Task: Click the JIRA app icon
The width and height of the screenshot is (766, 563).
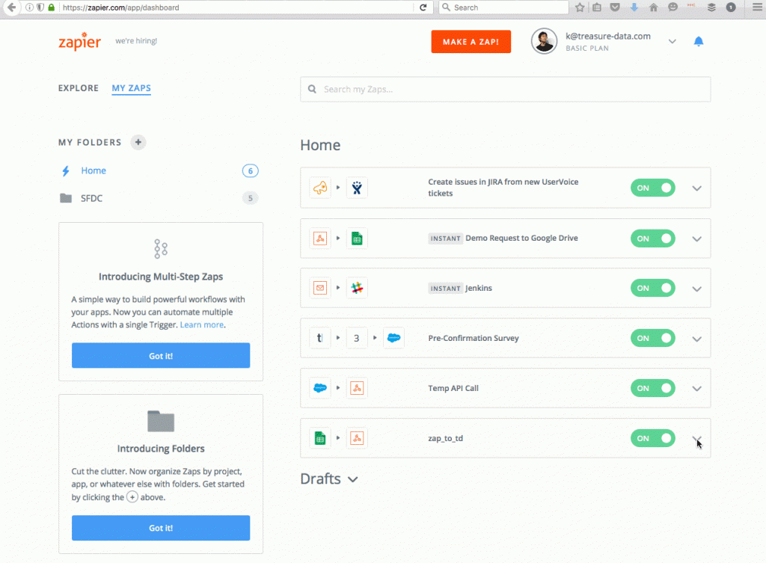Action: [x=357, y=188]
